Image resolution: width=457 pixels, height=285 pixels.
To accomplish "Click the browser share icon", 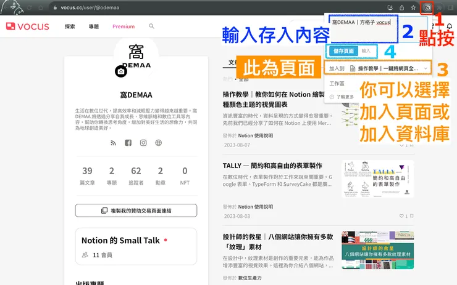I will [x=401, y=7].
